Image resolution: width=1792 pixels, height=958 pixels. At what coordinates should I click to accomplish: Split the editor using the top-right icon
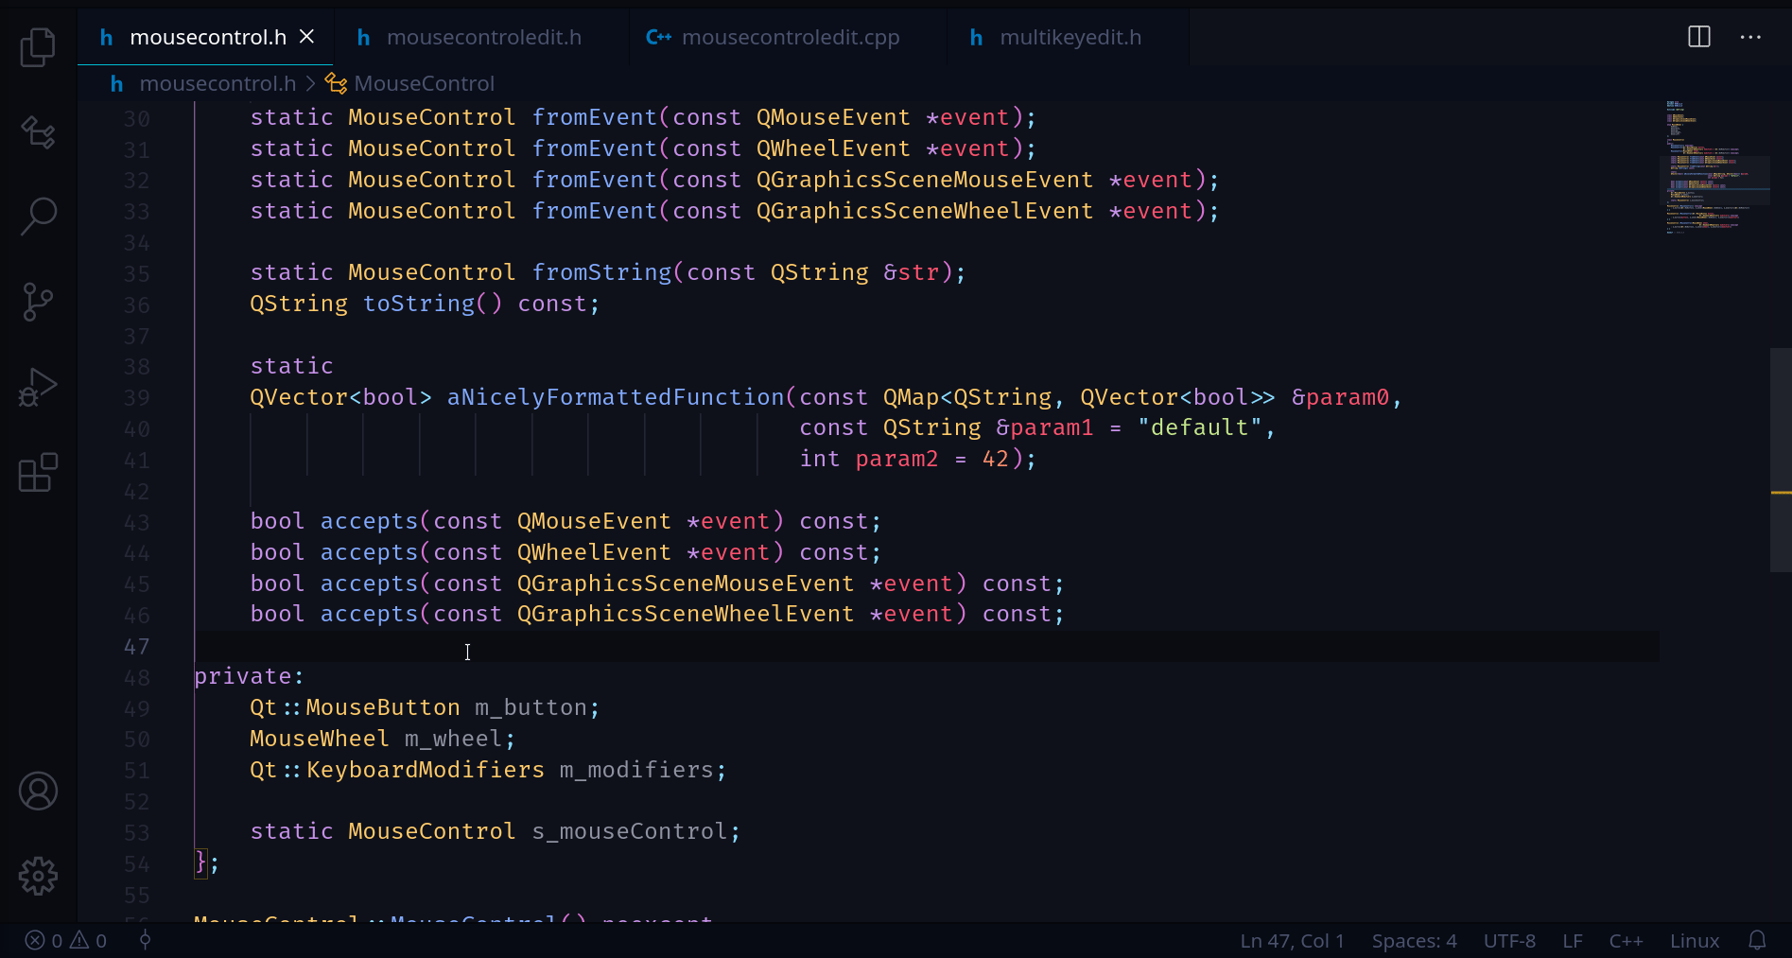click(1697, 37)
